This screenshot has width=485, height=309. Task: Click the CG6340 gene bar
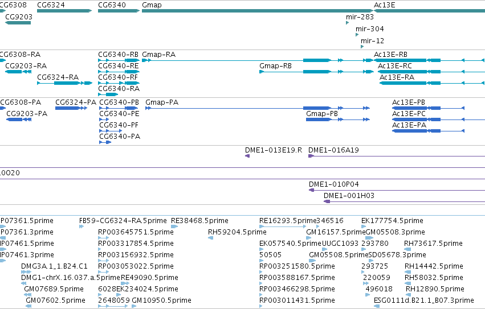click(119, 11)
